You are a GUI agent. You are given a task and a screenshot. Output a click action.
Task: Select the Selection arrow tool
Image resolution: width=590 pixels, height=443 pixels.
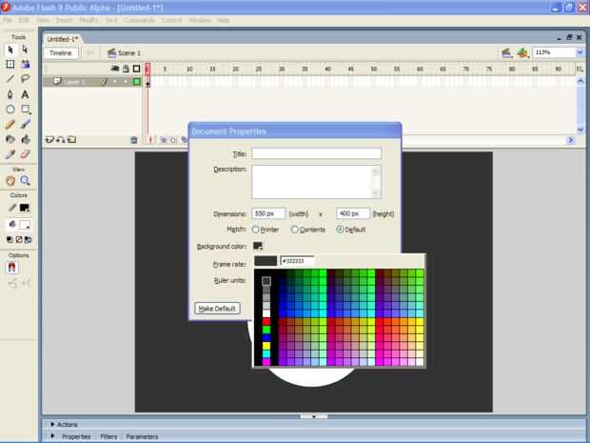(x=10, y=50)
